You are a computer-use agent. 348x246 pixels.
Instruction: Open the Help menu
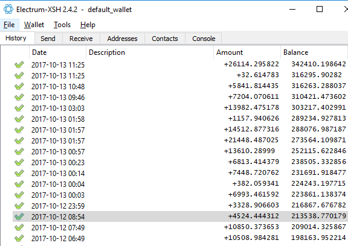pos(88,25)
